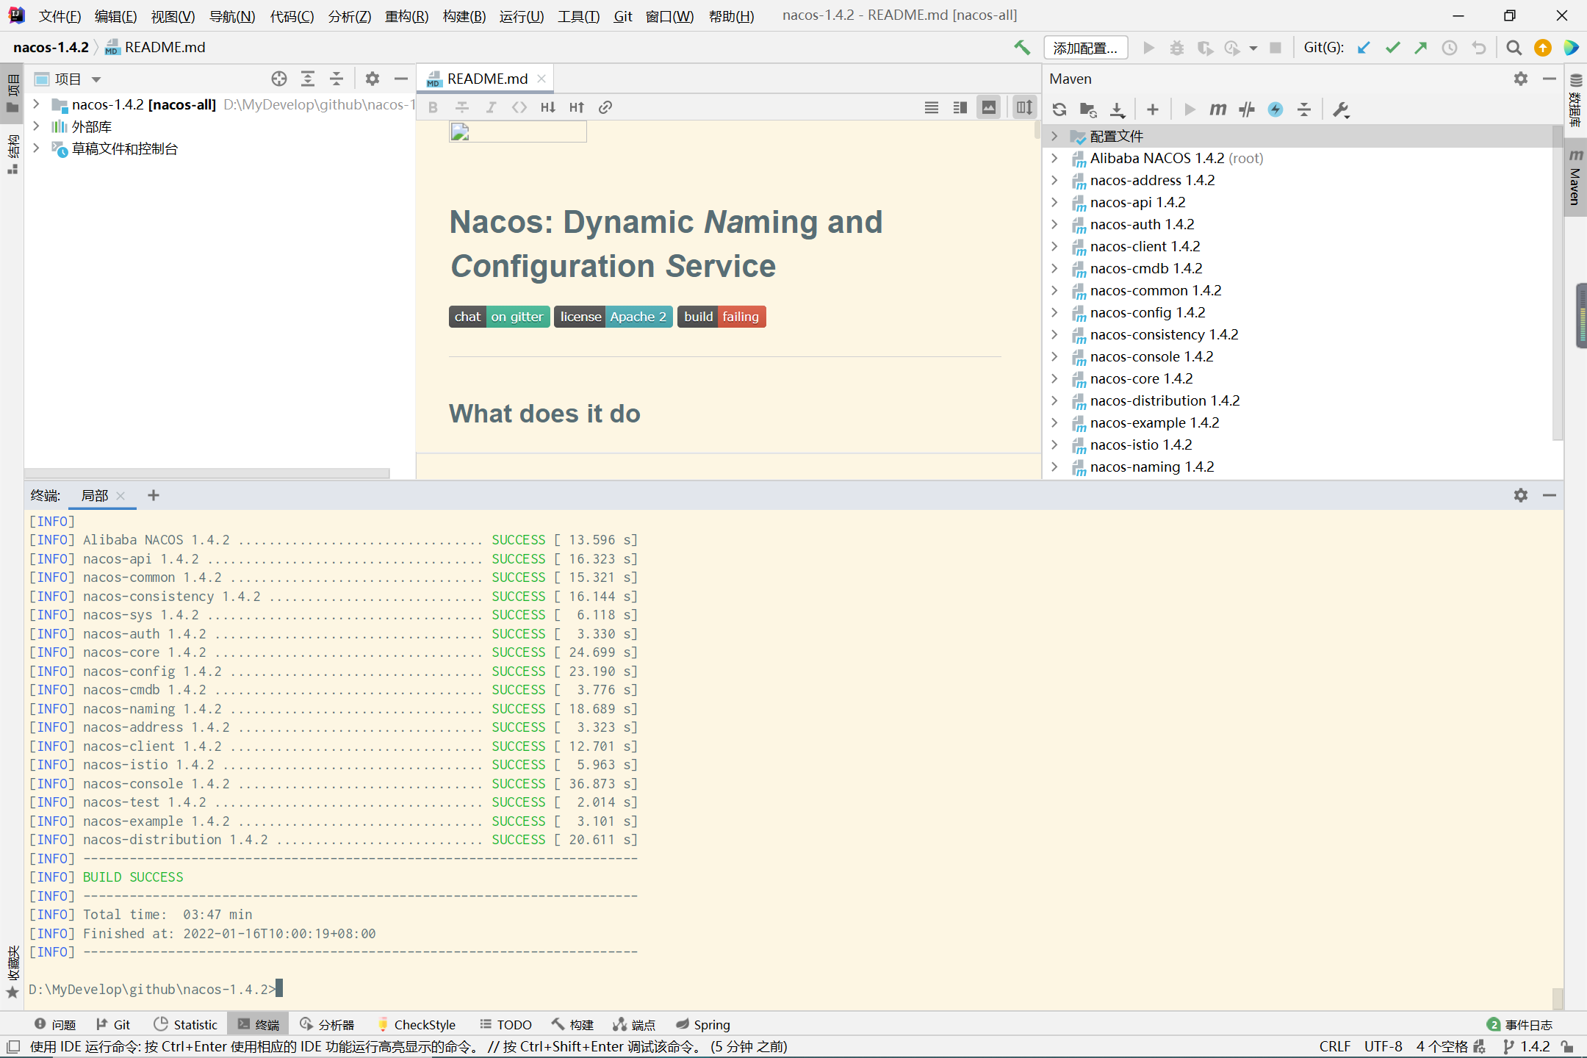The image size is (1587, 1058).
Task: Add a new terminal session tab
Action: click(154, 495)
